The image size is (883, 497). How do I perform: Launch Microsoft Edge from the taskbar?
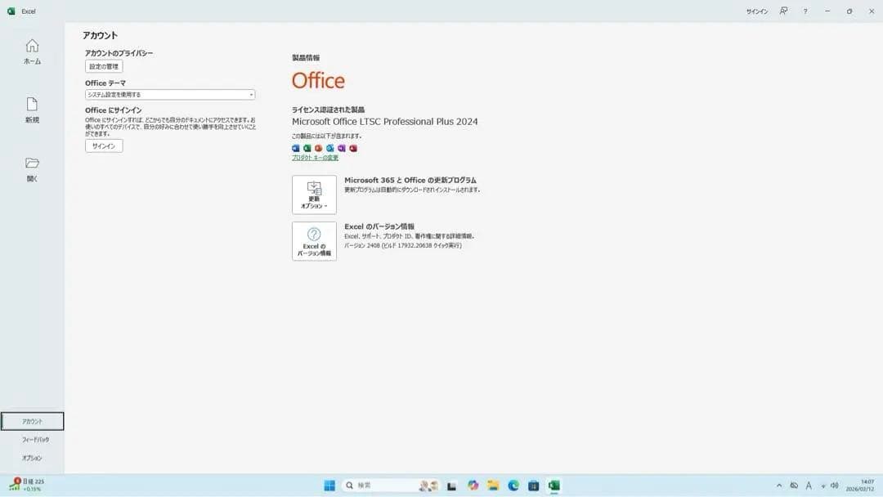[x=513, y=486]
